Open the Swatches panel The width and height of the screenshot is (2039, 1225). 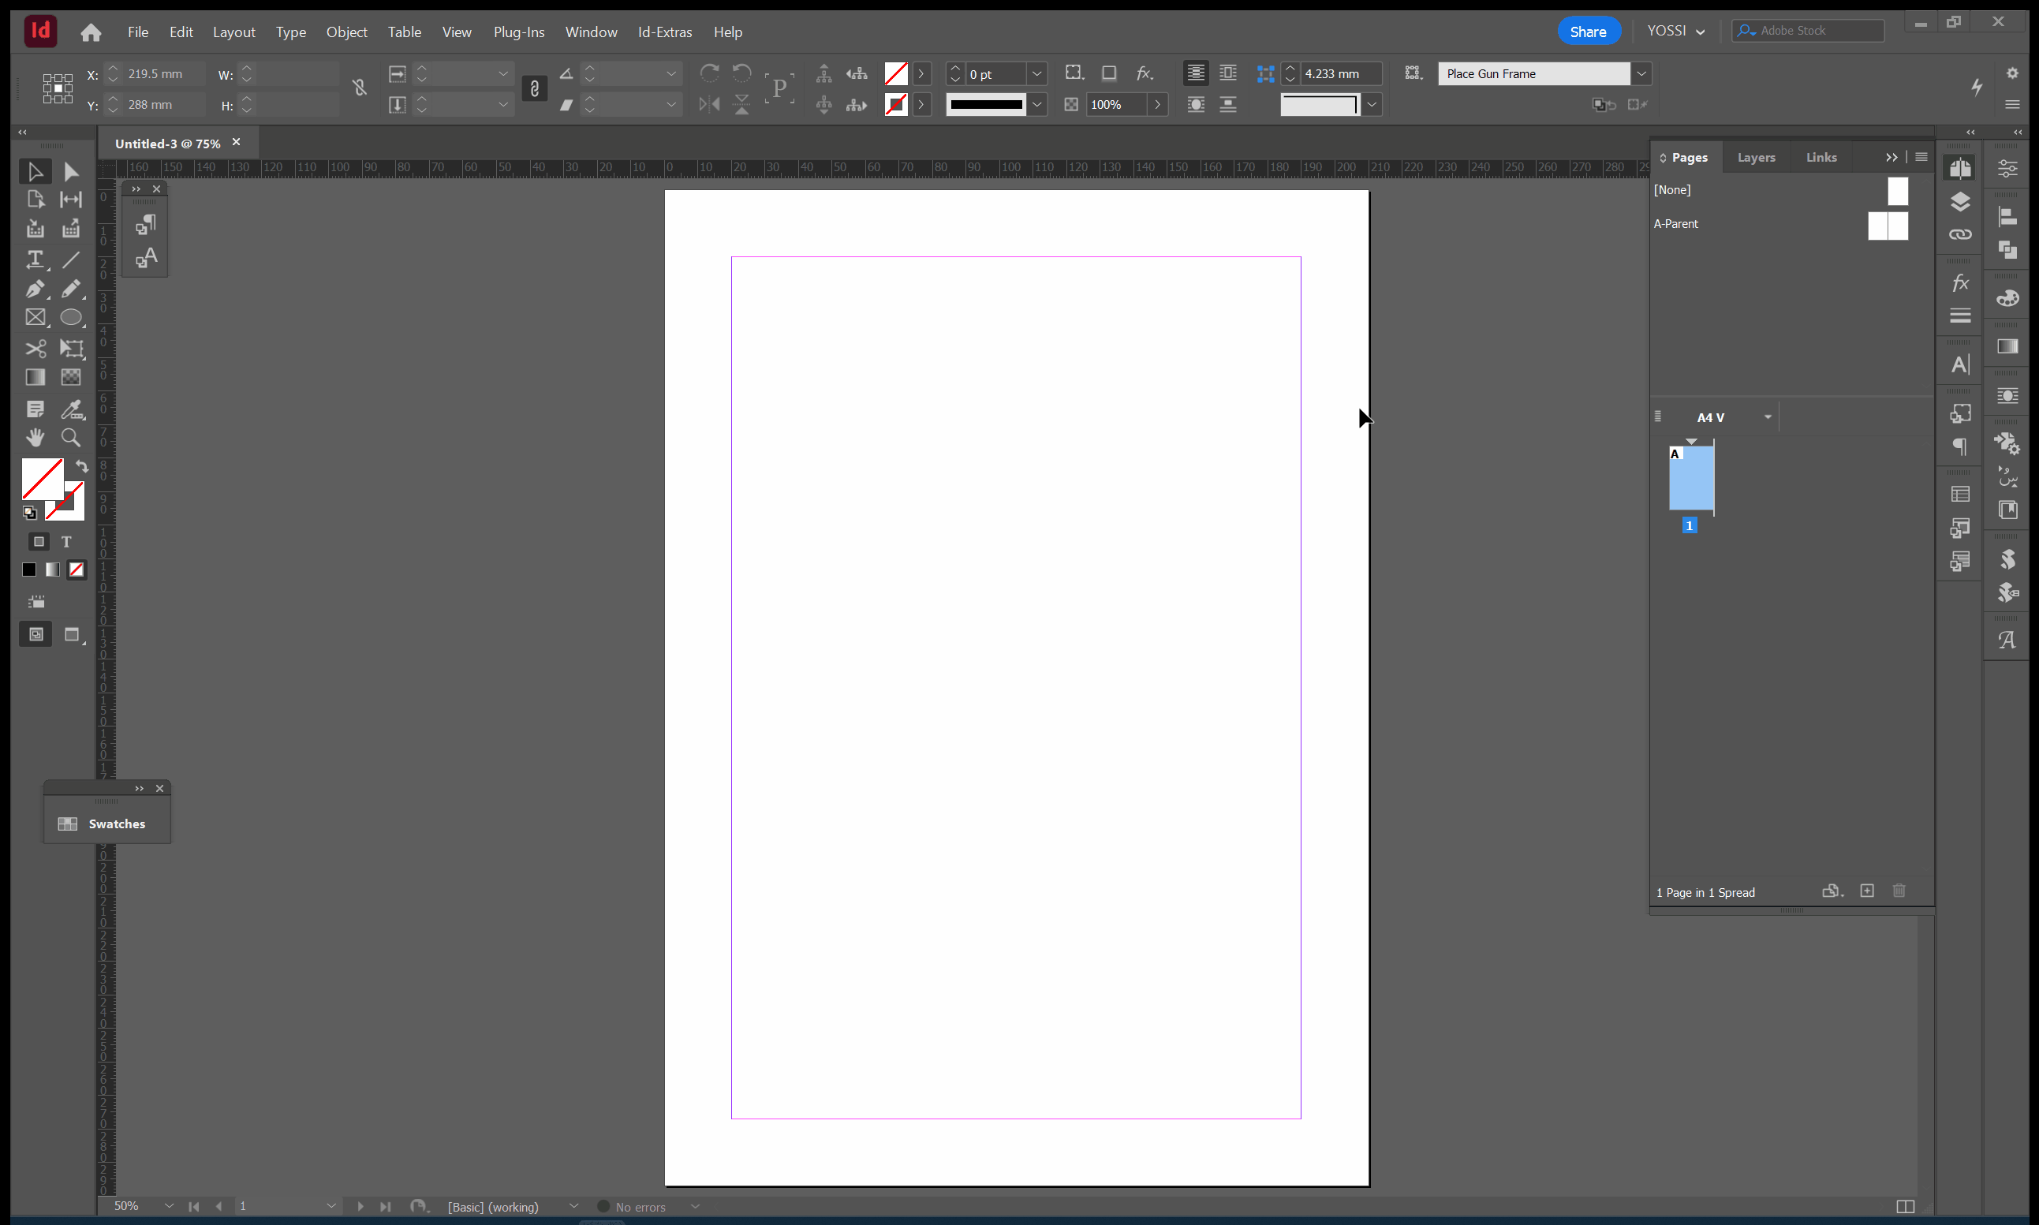coord(106,824)
